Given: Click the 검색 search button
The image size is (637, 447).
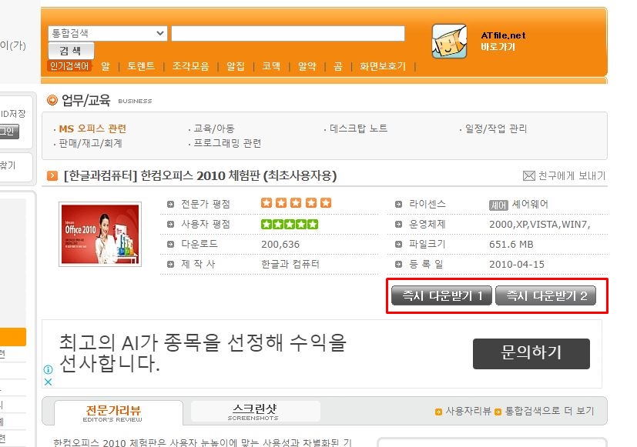Looking at the screenshot, I should (71, 51).
